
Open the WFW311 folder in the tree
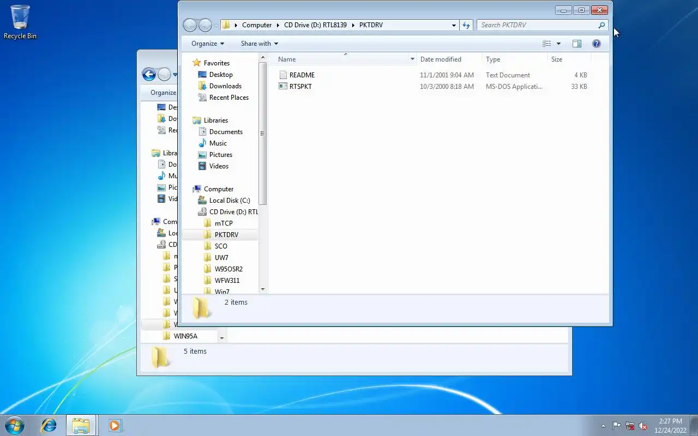(226, 281)
